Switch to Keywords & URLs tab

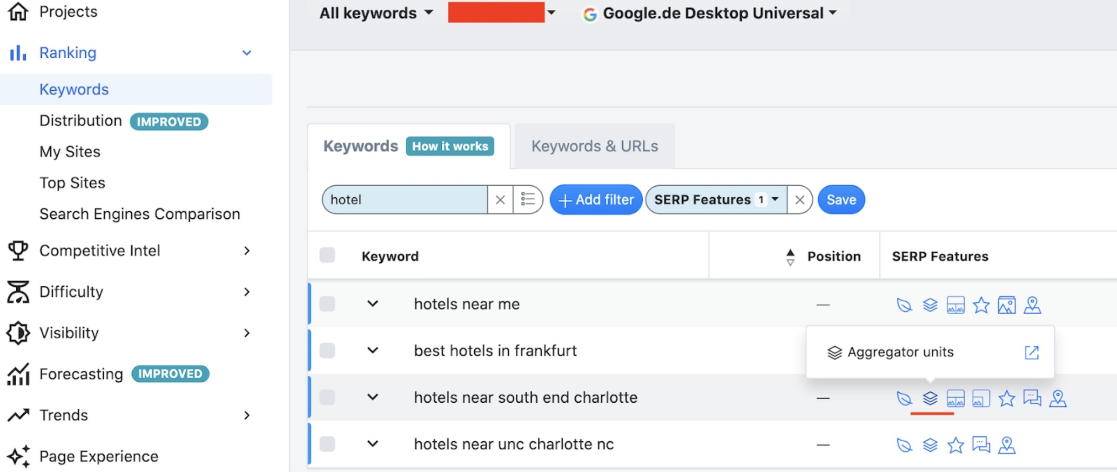(x=595, y=146)
